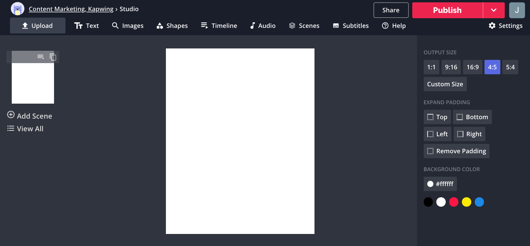
Task: Duplicate the scene using copy icon
Action: pos(53,57)
